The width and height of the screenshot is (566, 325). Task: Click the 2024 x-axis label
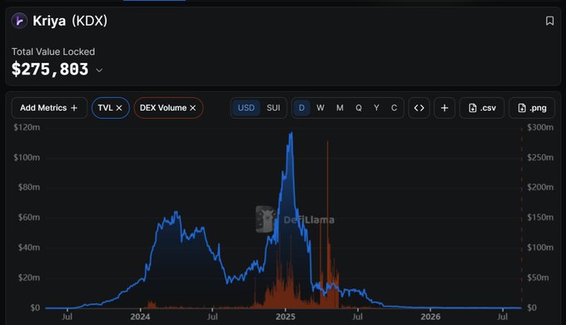[x=140, y=317]
